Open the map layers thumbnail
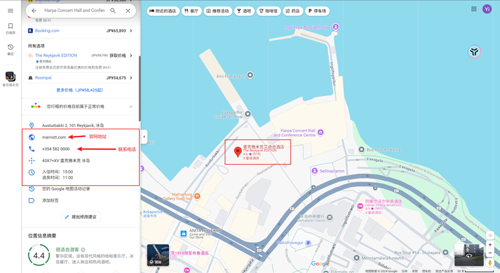Screen dimensions: 500x273 pos(158,255)
